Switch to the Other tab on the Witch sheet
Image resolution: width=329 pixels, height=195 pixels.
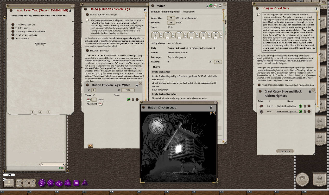[x=225, y=33]
